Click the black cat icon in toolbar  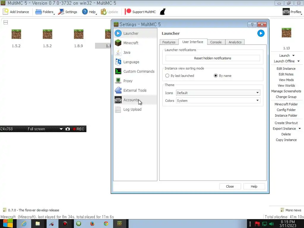(x=163, y=12)
